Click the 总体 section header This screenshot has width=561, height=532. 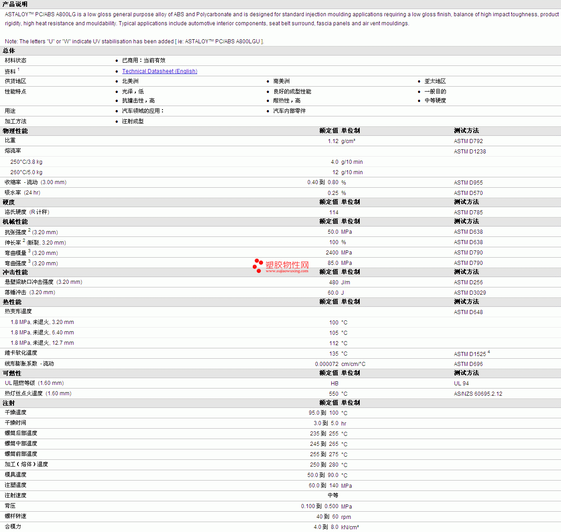coord(9,51)
